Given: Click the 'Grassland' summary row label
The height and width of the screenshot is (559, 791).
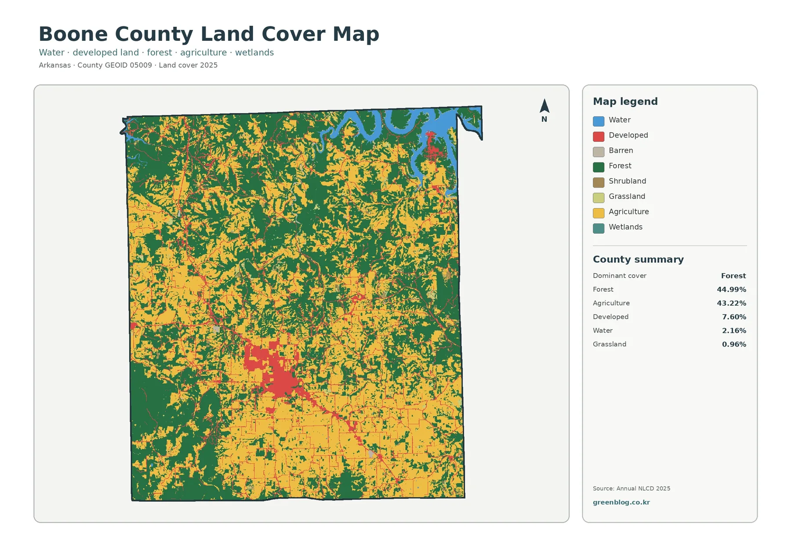Looking at the screenshot, I should point(610,344).
